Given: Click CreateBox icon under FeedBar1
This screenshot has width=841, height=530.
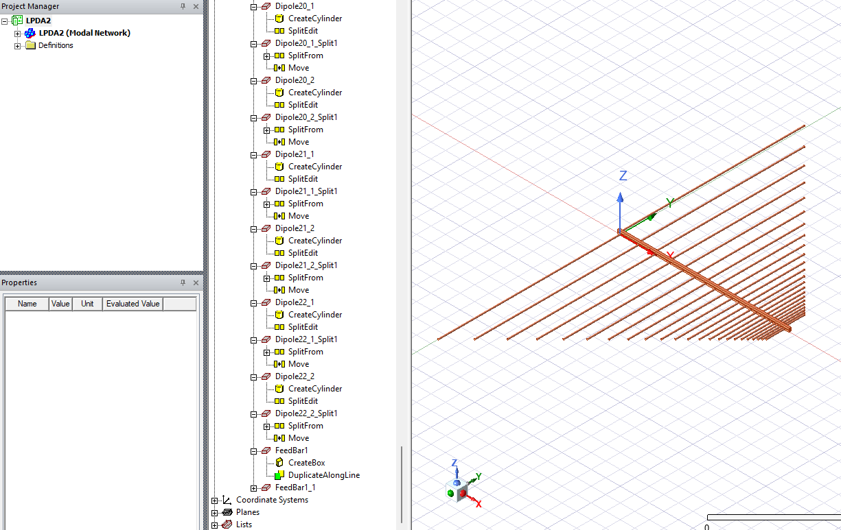Looking at the screenshot, I should [x=279, y=463].
